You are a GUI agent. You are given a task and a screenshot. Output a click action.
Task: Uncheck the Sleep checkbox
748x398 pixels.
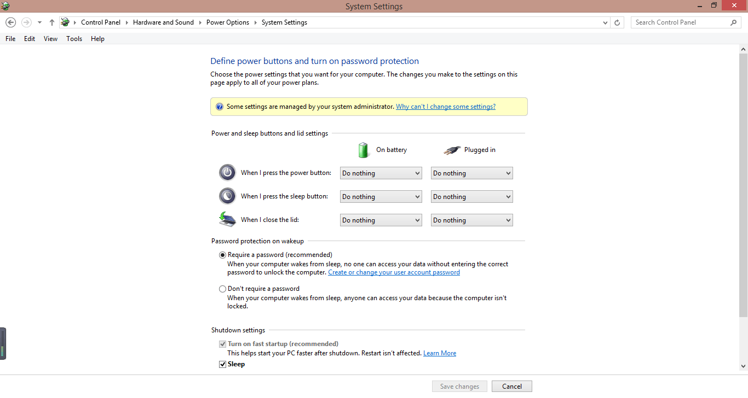[223, 365]
